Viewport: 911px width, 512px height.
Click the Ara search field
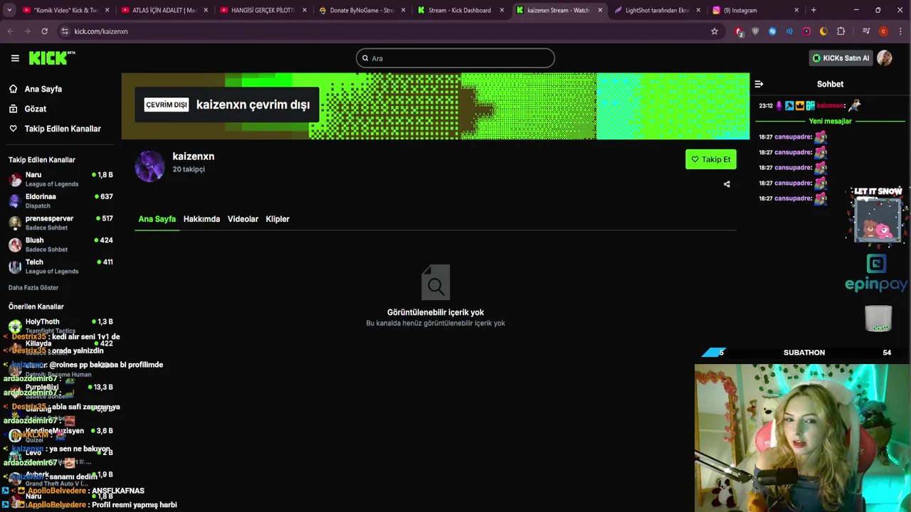pos(455,58)
